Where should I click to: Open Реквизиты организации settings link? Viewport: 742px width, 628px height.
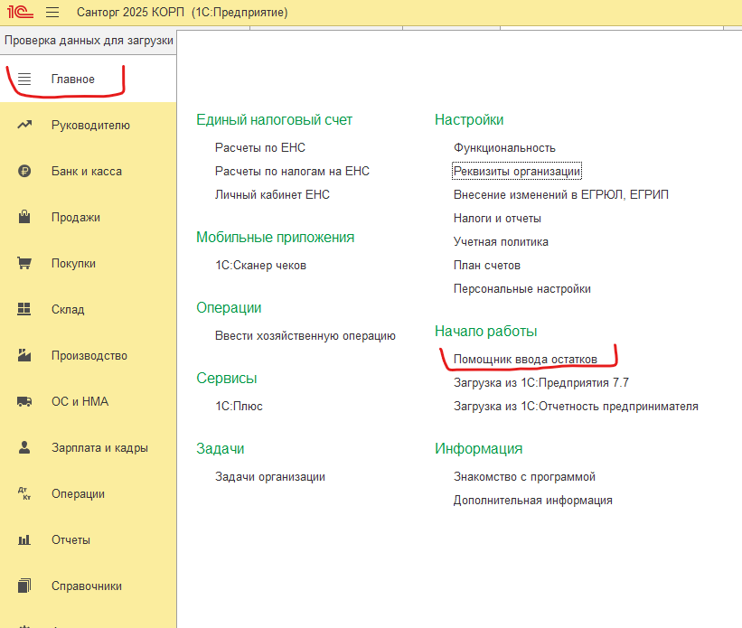517,172
